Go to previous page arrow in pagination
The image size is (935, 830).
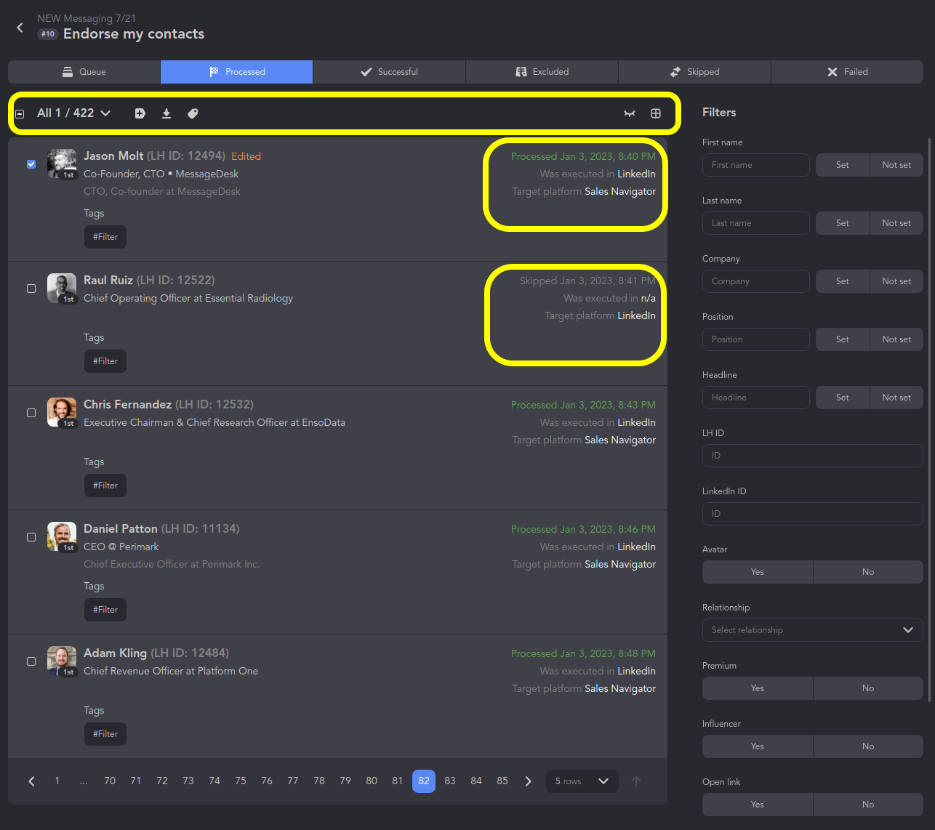[31, 781]
